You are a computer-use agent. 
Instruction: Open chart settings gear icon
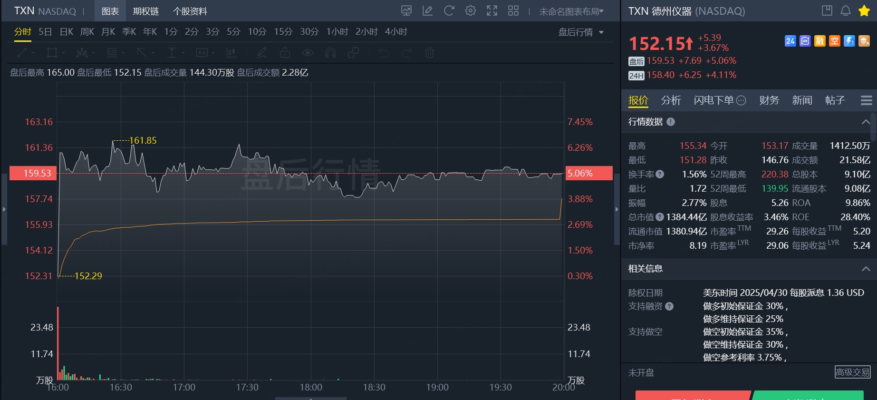click(x=471, y=10)
